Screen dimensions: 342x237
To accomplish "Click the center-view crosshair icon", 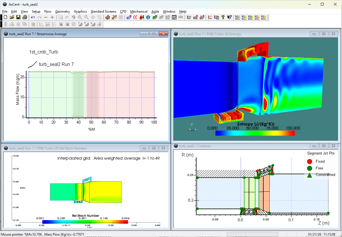I will tap(93, 17).
